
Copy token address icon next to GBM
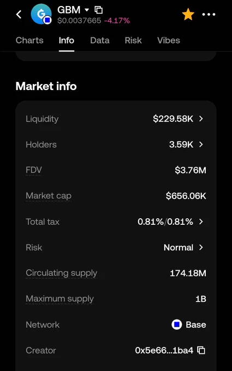tap(98, 10)
